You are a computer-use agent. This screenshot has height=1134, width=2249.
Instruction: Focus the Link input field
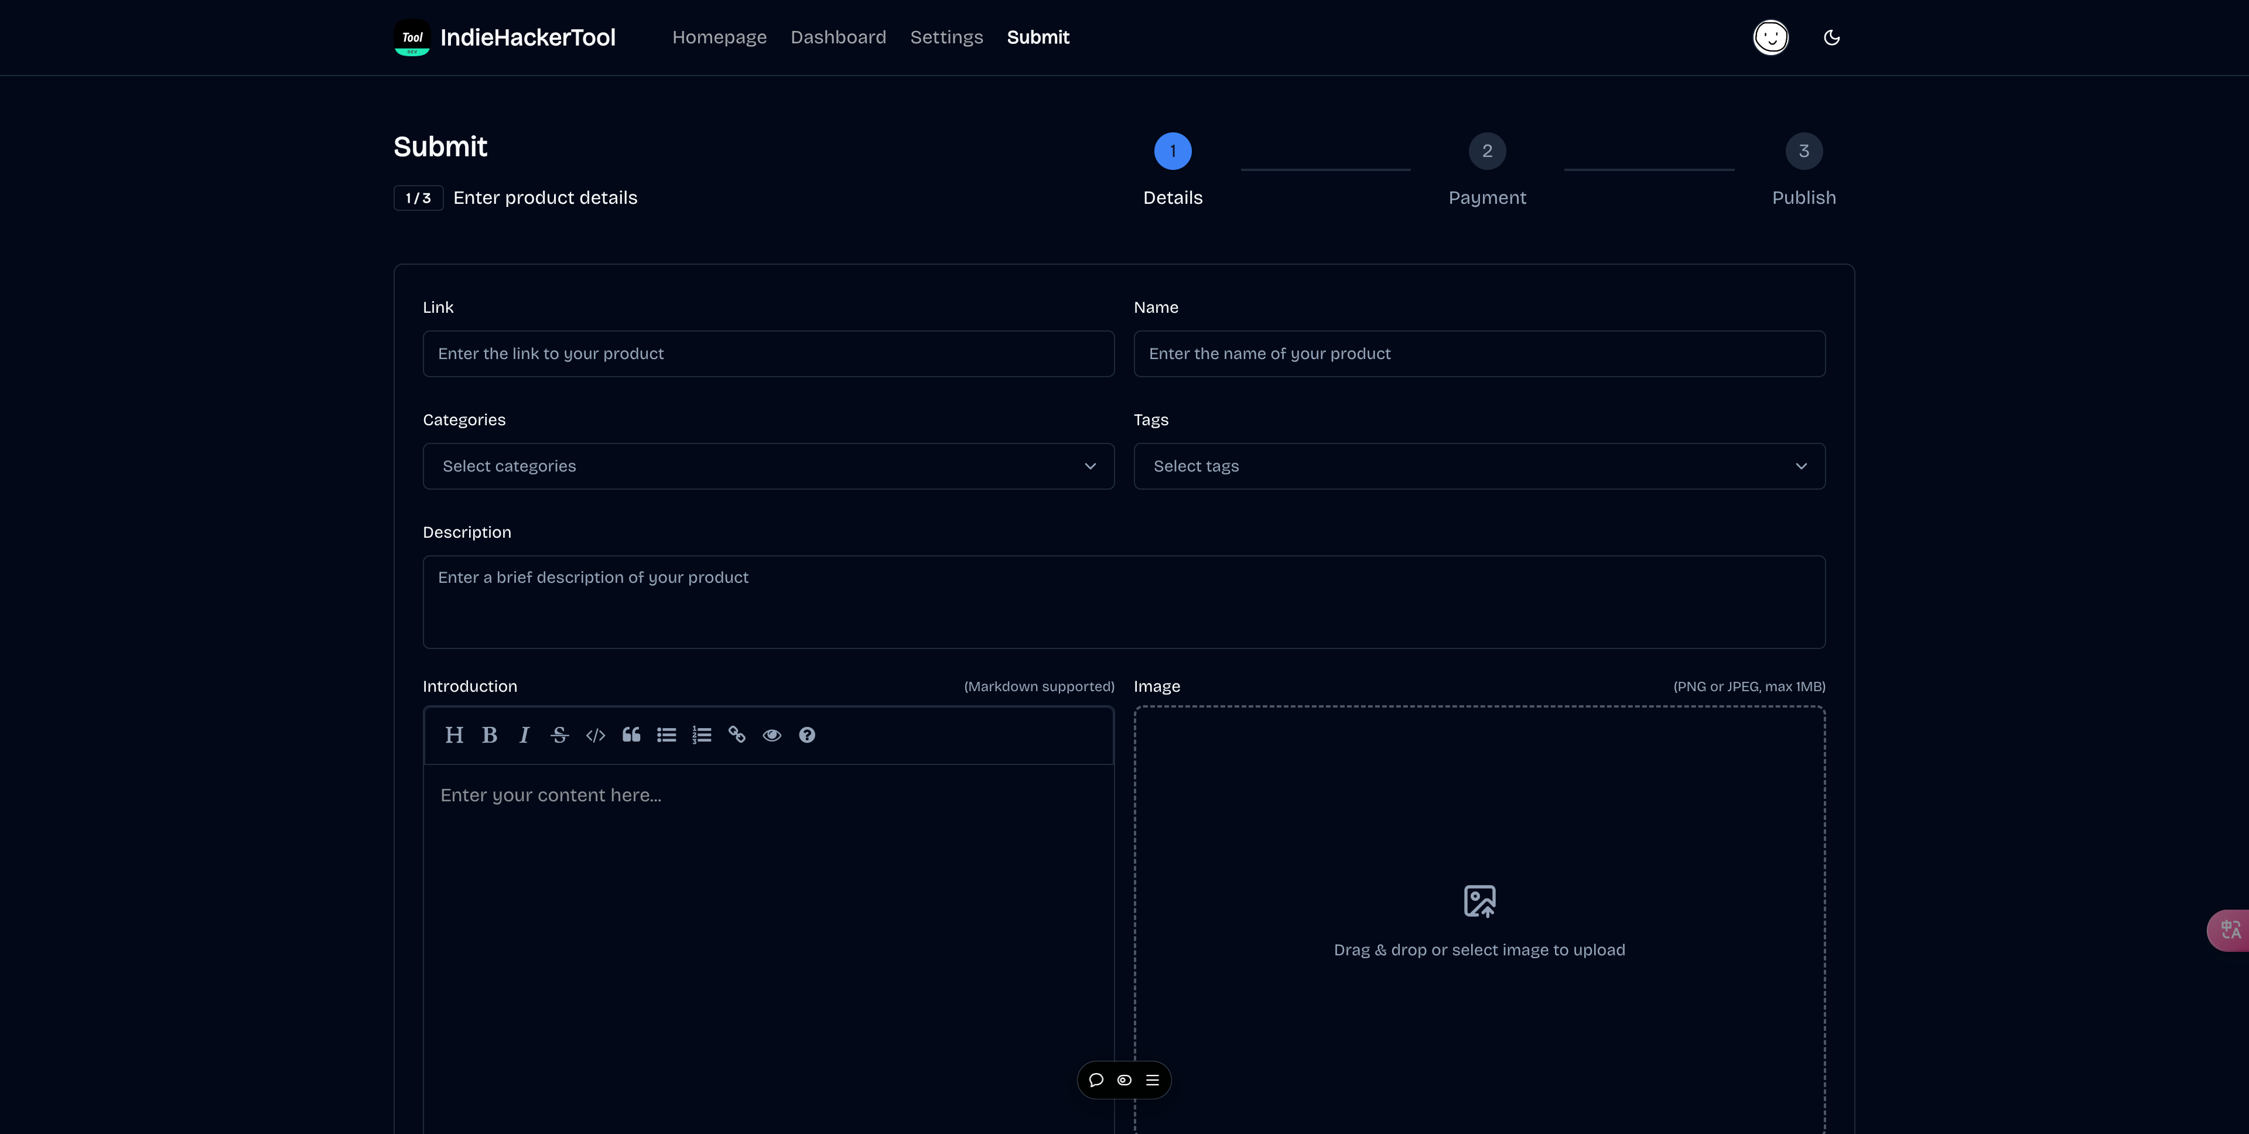point(768,354)
